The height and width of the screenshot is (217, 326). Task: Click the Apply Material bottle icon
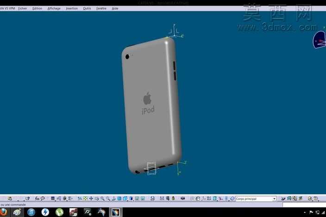[x=173, y=198]
